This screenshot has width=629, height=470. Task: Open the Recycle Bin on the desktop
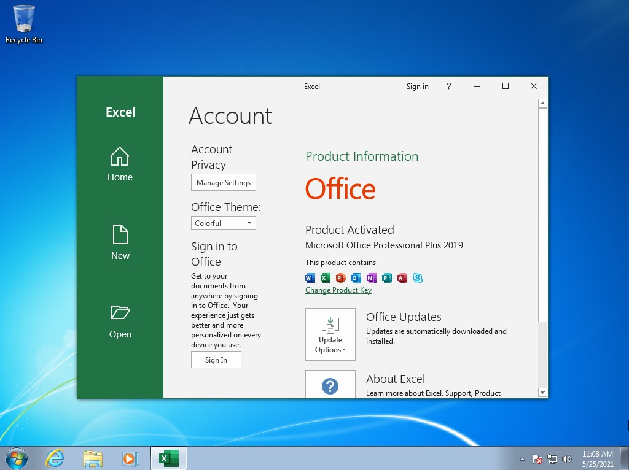click(24, 24)
